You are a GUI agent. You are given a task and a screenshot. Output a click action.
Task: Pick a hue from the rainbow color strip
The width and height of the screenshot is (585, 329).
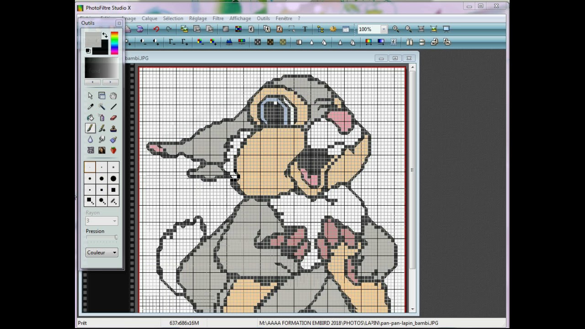tap(114, 43)
